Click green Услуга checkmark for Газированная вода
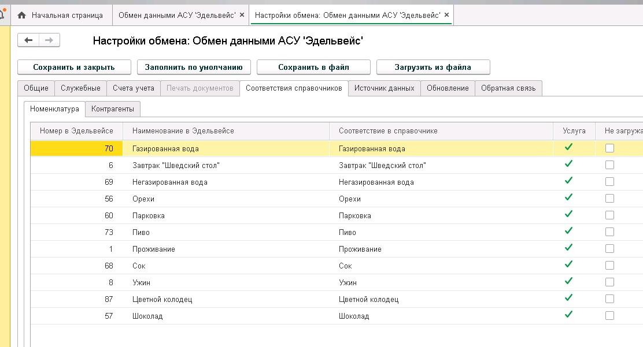Image resolution: width=643 pixels, height=347 pixels. click(568, 148)
